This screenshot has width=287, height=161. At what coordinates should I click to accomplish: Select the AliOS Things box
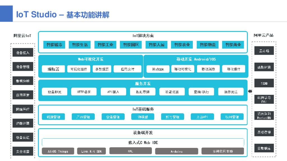[58, 151]
